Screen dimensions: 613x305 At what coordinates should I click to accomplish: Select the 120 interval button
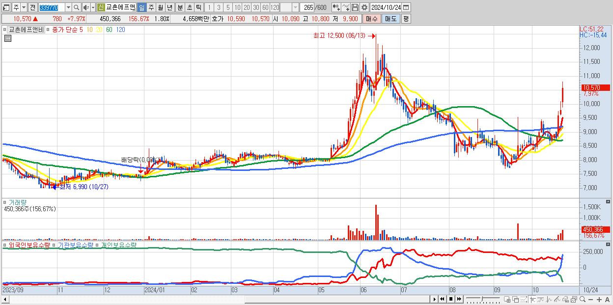click(275, 7)
